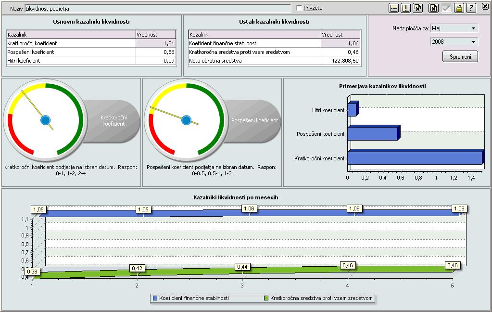Click the Naziv field containing Likvidnost podjetja

158,8
